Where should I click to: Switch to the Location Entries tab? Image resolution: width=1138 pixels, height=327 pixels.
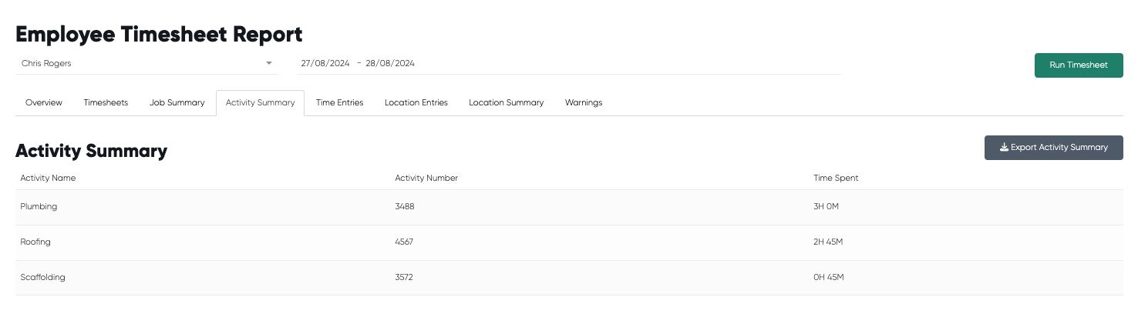(x=416, y=102)
